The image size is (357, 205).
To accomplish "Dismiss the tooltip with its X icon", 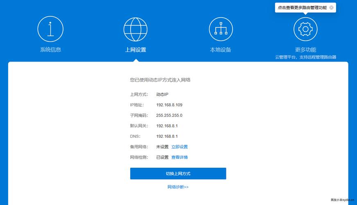I will [x=332, y=7].
